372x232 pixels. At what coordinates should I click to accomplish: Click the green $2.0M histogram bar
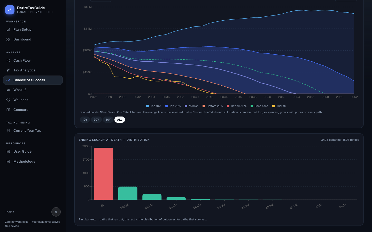(x=152, y=197)
